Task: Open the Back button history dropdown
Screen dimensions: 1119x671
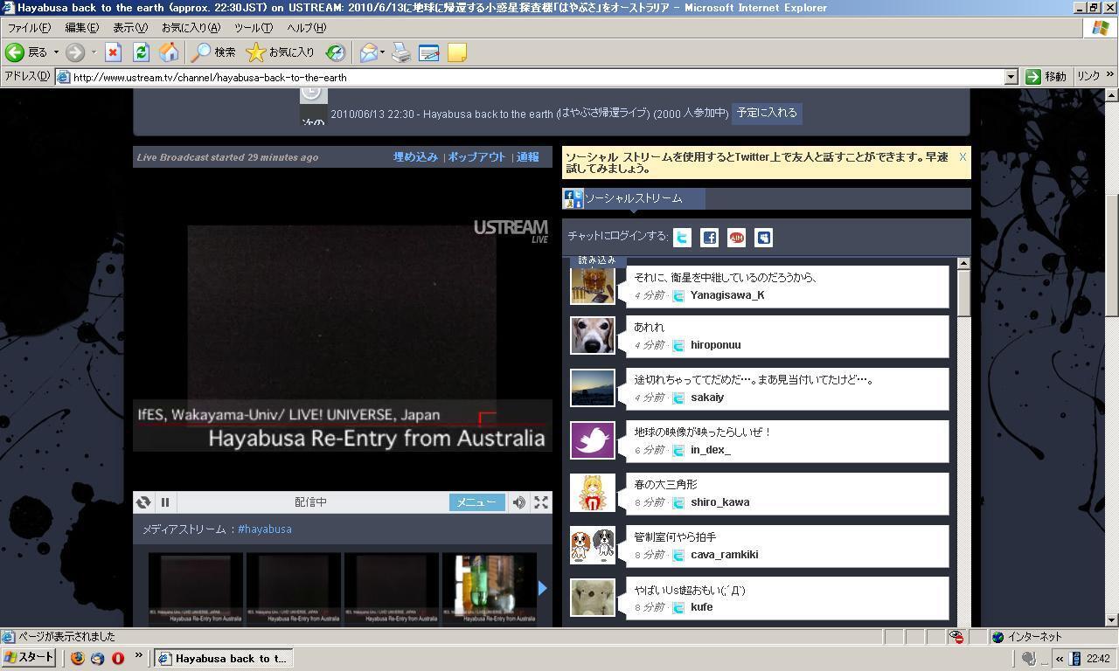Action: 57,52
